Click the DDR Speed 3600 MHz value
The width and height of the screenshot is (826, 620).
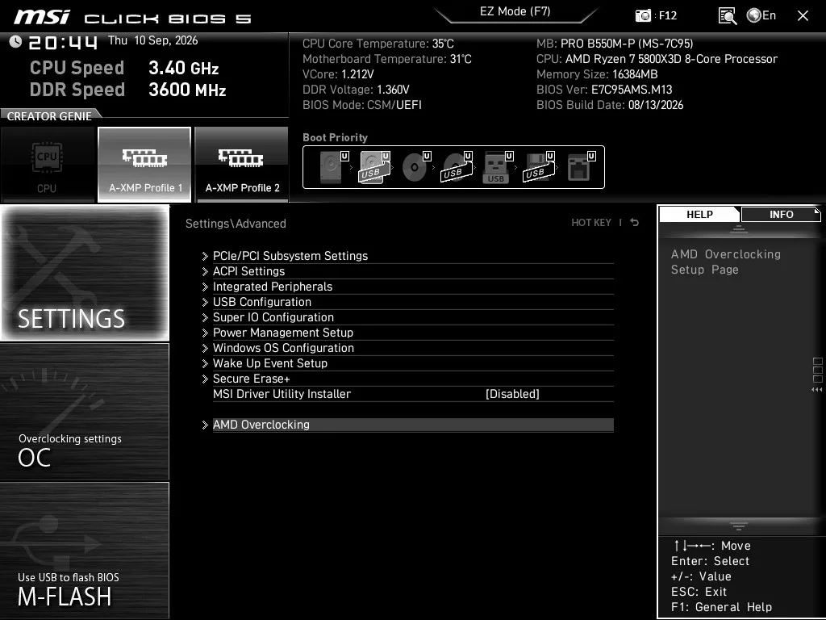coord(187,89)
